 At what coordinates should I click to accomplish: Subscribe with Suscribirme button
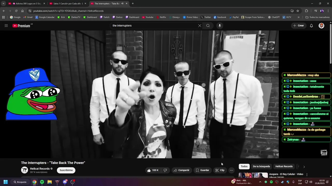click(x=66, y=170)
